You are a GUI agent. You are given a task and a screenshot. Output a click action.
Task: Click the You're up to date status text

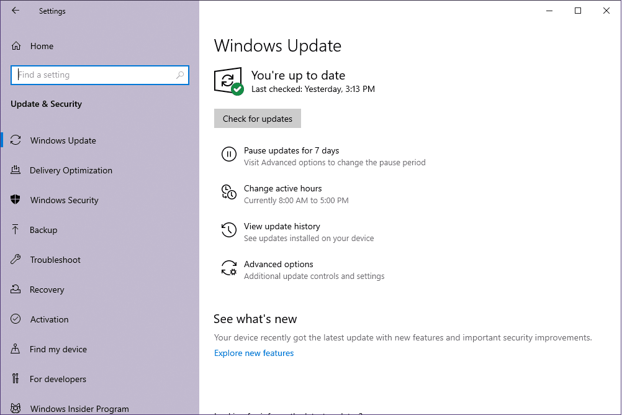click(x=299, y=75)
